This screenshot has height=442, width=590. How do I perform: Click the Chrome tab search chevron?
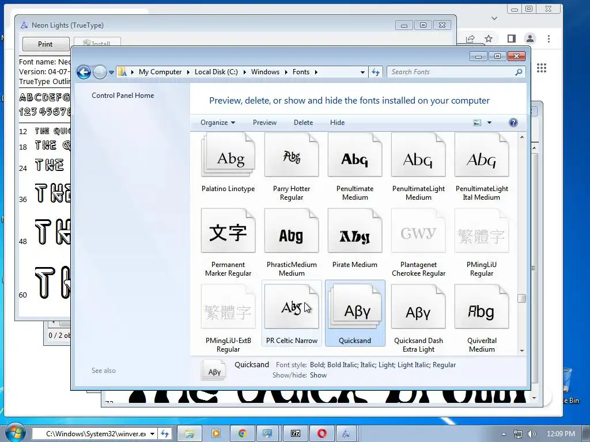(494, 18)
